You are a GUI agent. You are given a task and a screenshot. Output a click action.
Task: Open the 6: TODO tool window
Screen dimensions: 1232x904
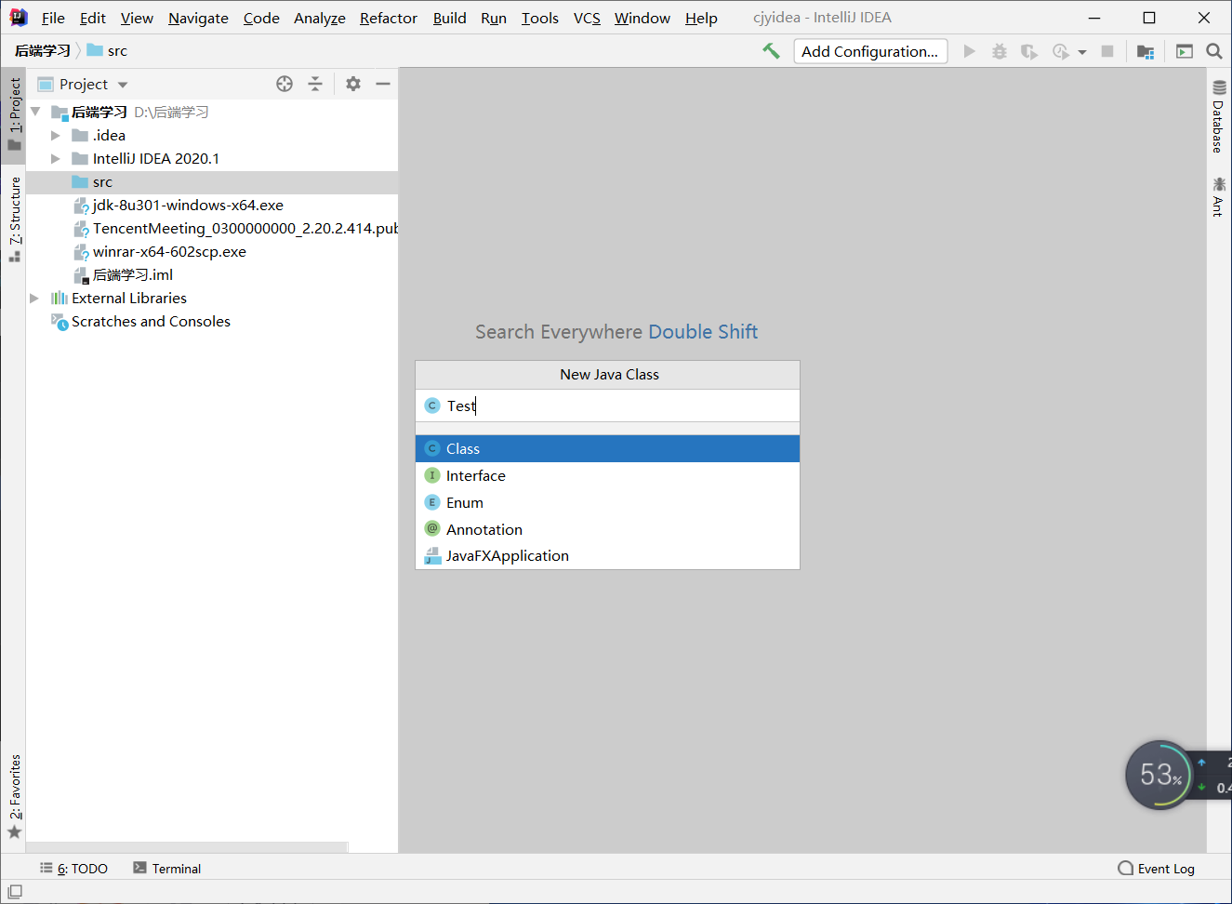click(74, 869)
